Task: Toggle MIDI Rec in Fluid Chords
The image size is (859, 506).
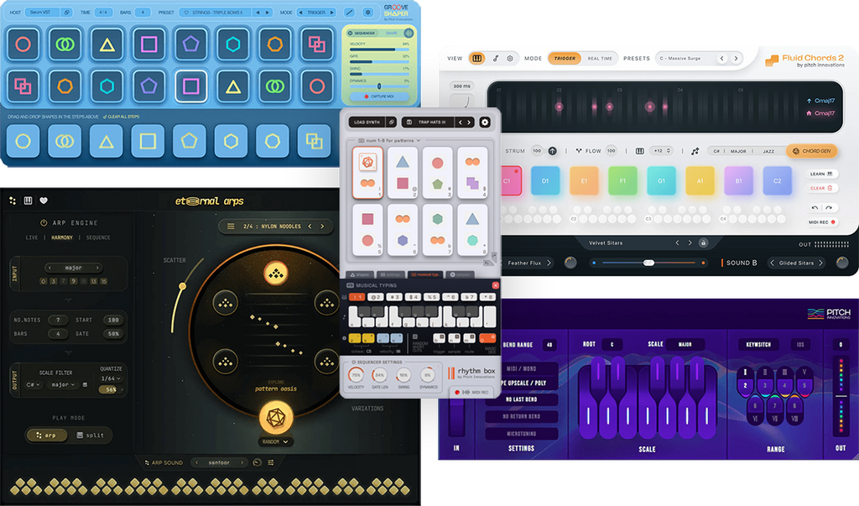Action: (822, 222)
